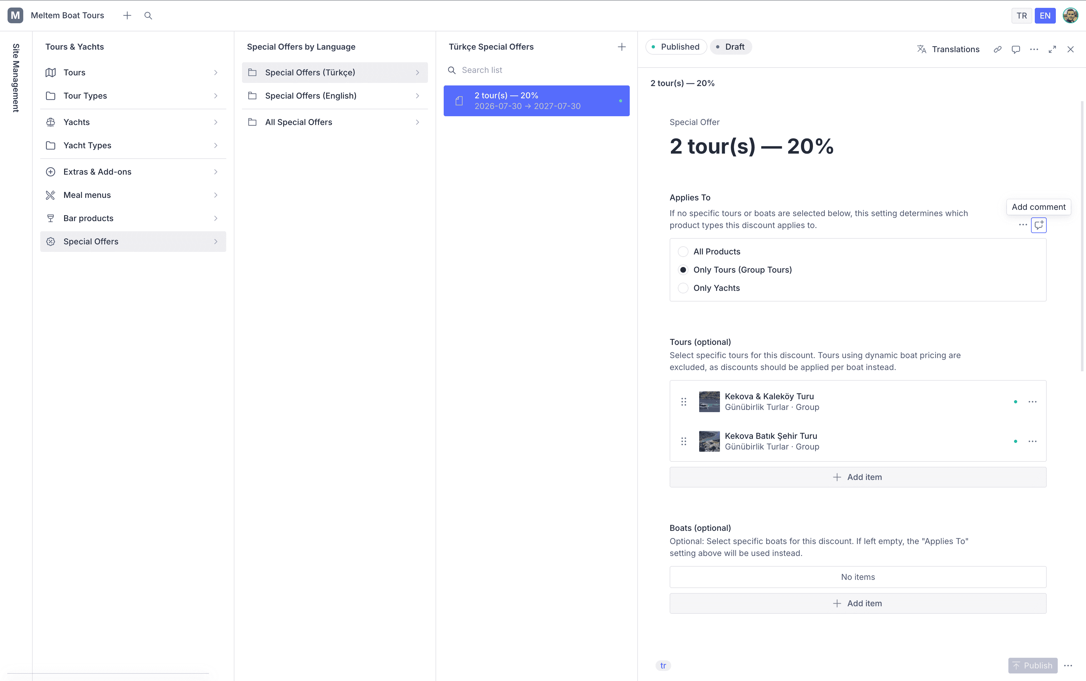1086x681 pixels.
Task: Click Add item under Tours list
Action: coord(858,477)
